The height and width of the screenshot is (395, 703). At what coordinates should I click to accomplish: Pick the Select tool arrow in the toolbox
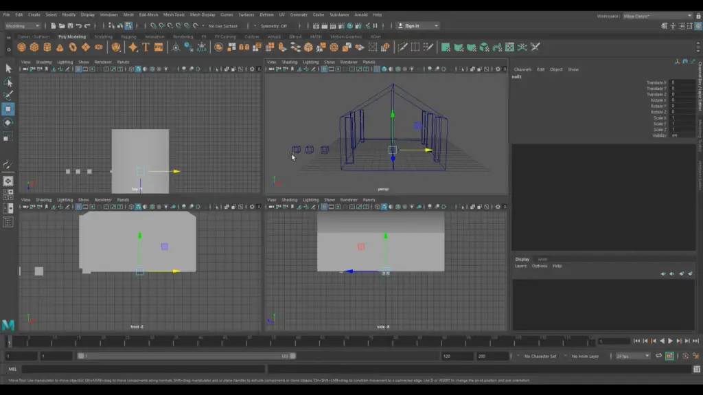8,69
